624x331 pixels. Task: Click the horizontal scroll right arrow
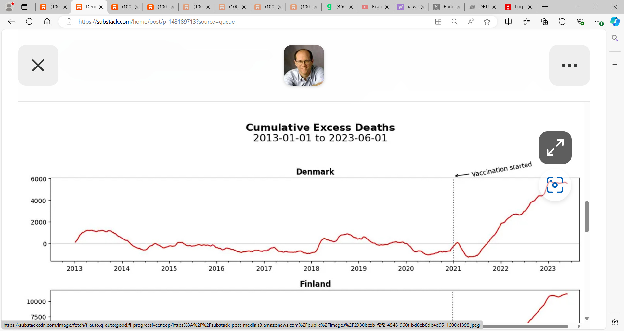(x=579, y=326)
